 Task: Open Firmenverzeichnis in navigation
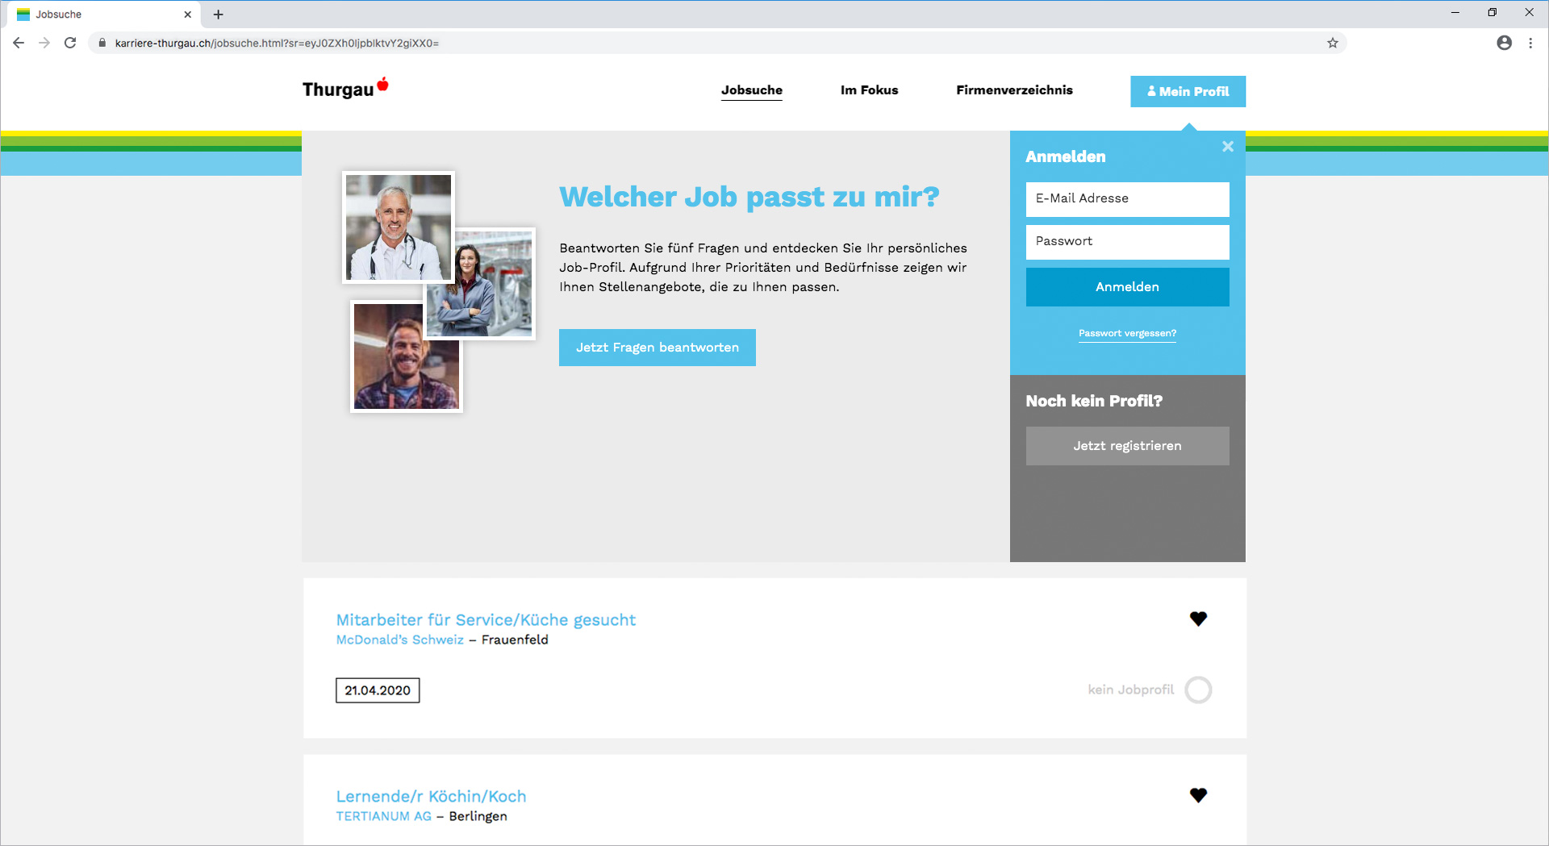[x=1014, y=90]
